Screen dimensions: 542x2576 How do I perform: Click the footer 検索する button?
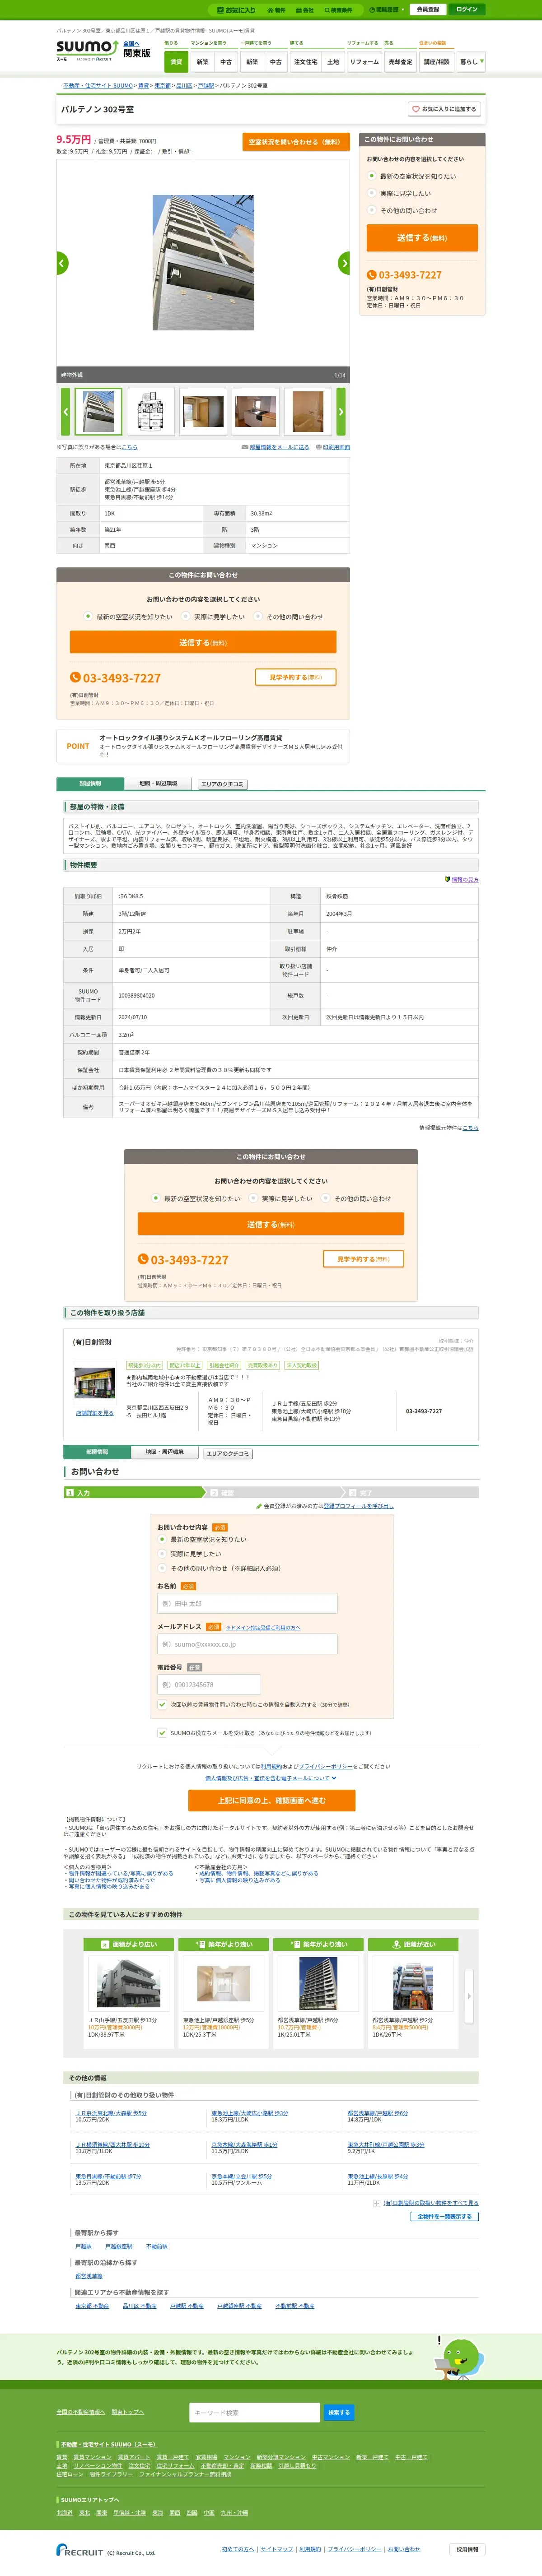(x=339, y=2413)
